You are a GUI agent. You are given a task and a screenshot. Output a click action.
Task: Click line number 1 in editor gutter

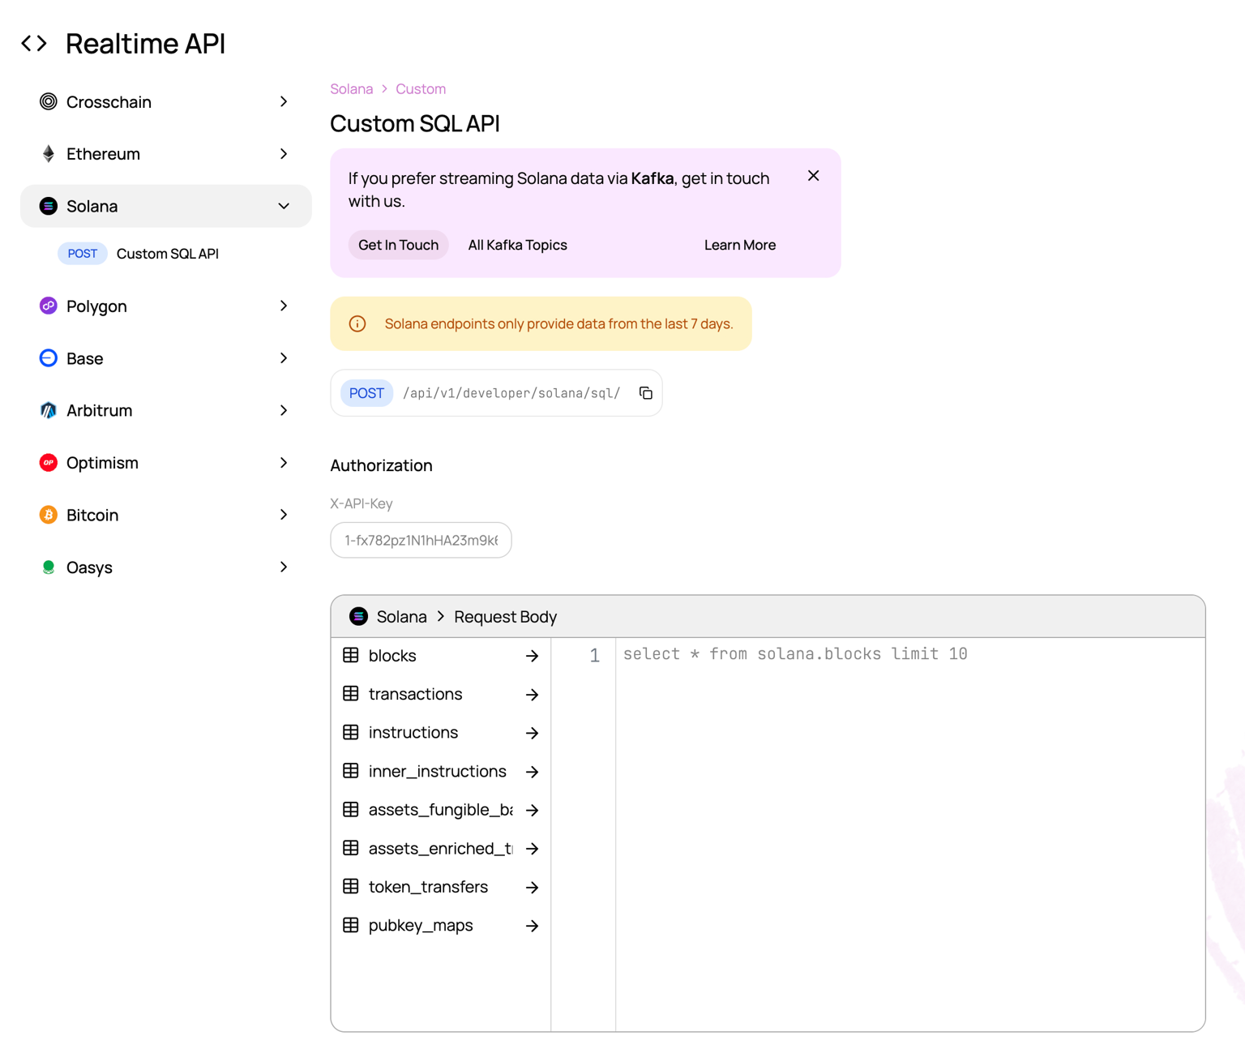(x=595, y=655)
